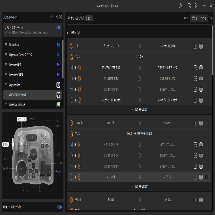This screenshot has width=215, height=215.
Task: Click export preset icon in preset list header
Action: tap(52, 17)
